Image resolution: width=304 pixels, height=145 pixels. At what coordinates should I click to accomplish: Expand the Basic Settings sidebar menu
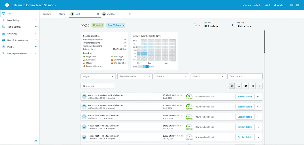coord(36,20)
